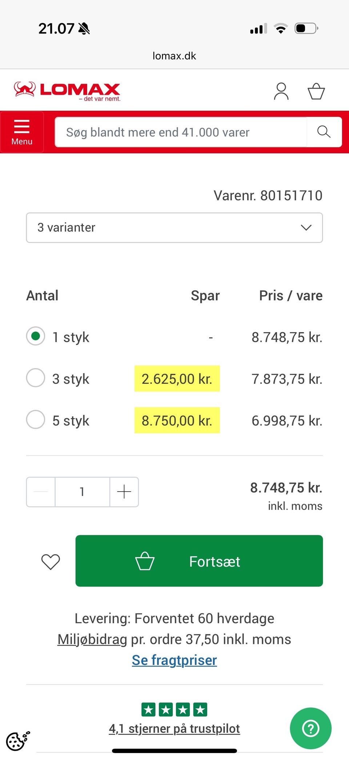Open the hamburger Menu

(x=22, y=132)
